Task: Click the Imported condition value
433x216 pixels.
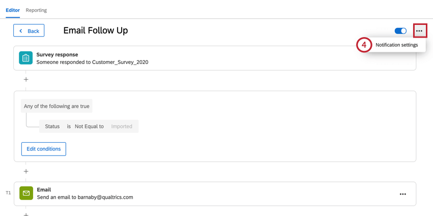Action: pyautogui.click(x=122, y=127)
